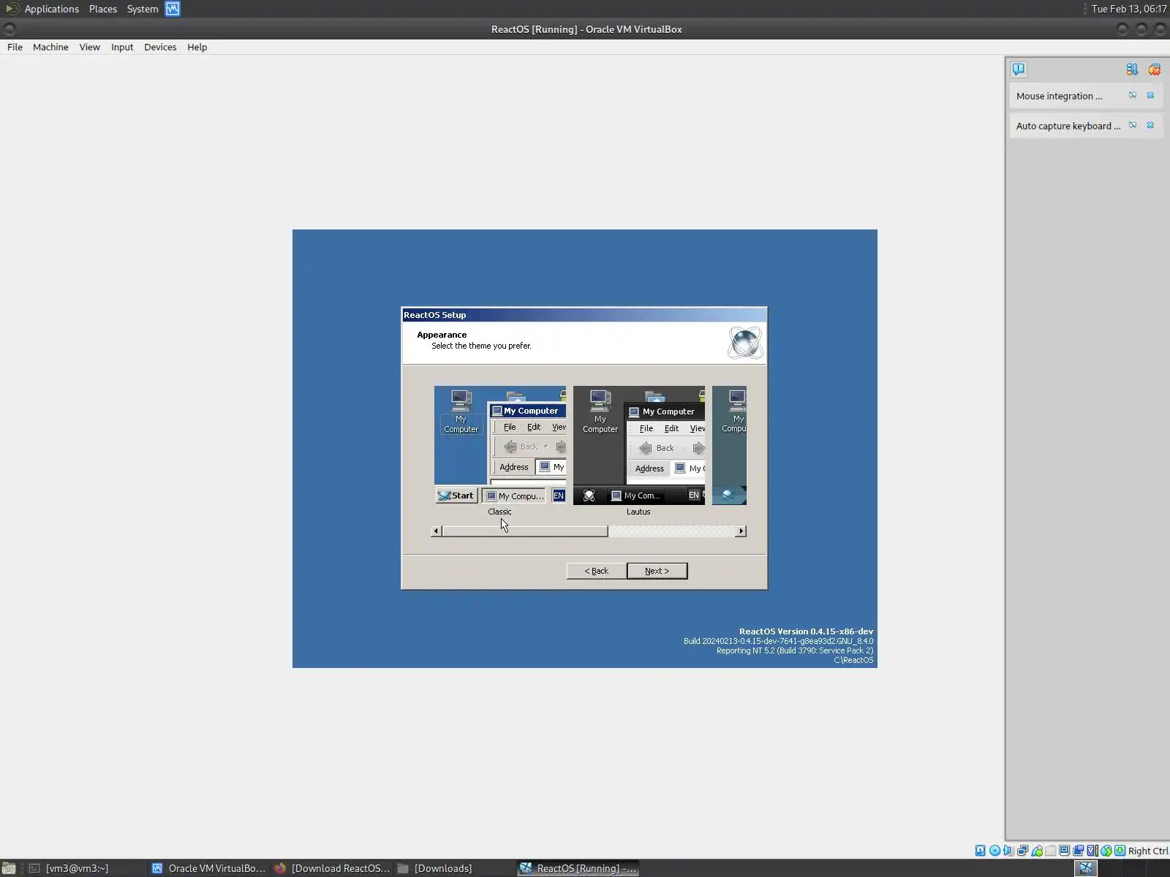The image size is (1170, 877).
Task: Open the Places menu in top panel
Action: [x=103, y=9]
